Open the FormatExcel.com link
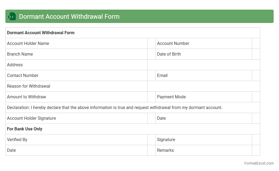This screenshot has height=171, width=279. click(x=259, y=163)
